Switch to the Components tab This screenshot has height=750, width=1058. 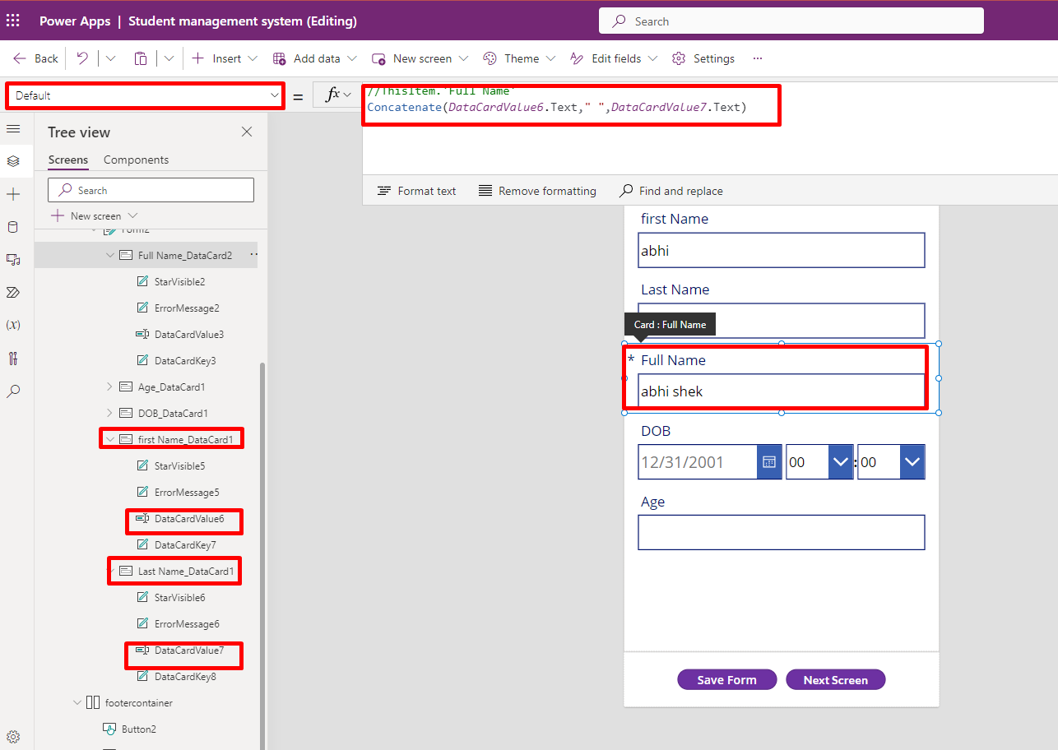click(x=136, y=160)
